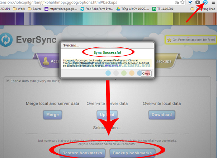Click the EverSync title text
This screenshot has width=217, height=158.
(x=36, y=40)
